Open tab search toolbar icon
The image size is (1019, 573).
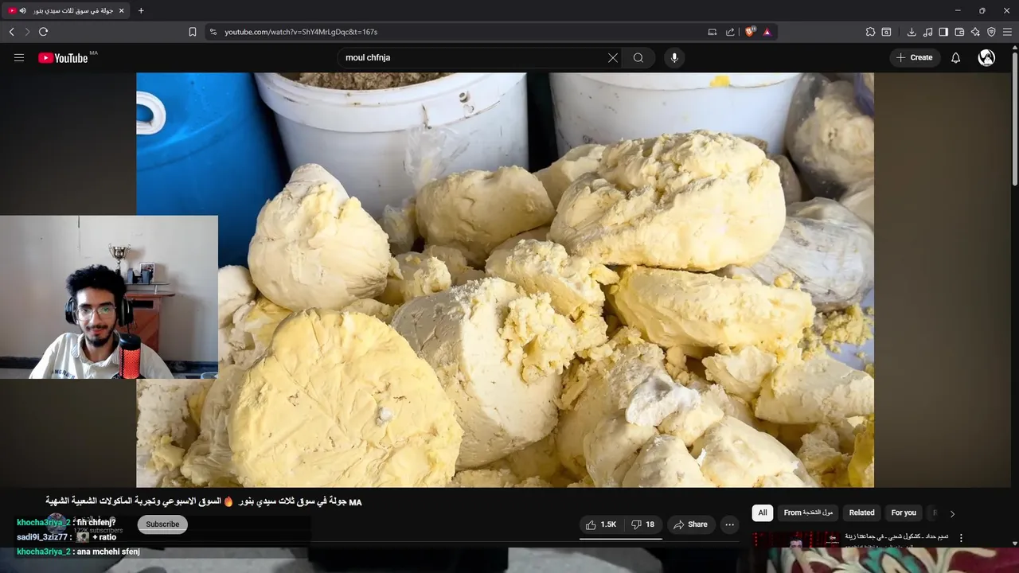click(886, 32)
